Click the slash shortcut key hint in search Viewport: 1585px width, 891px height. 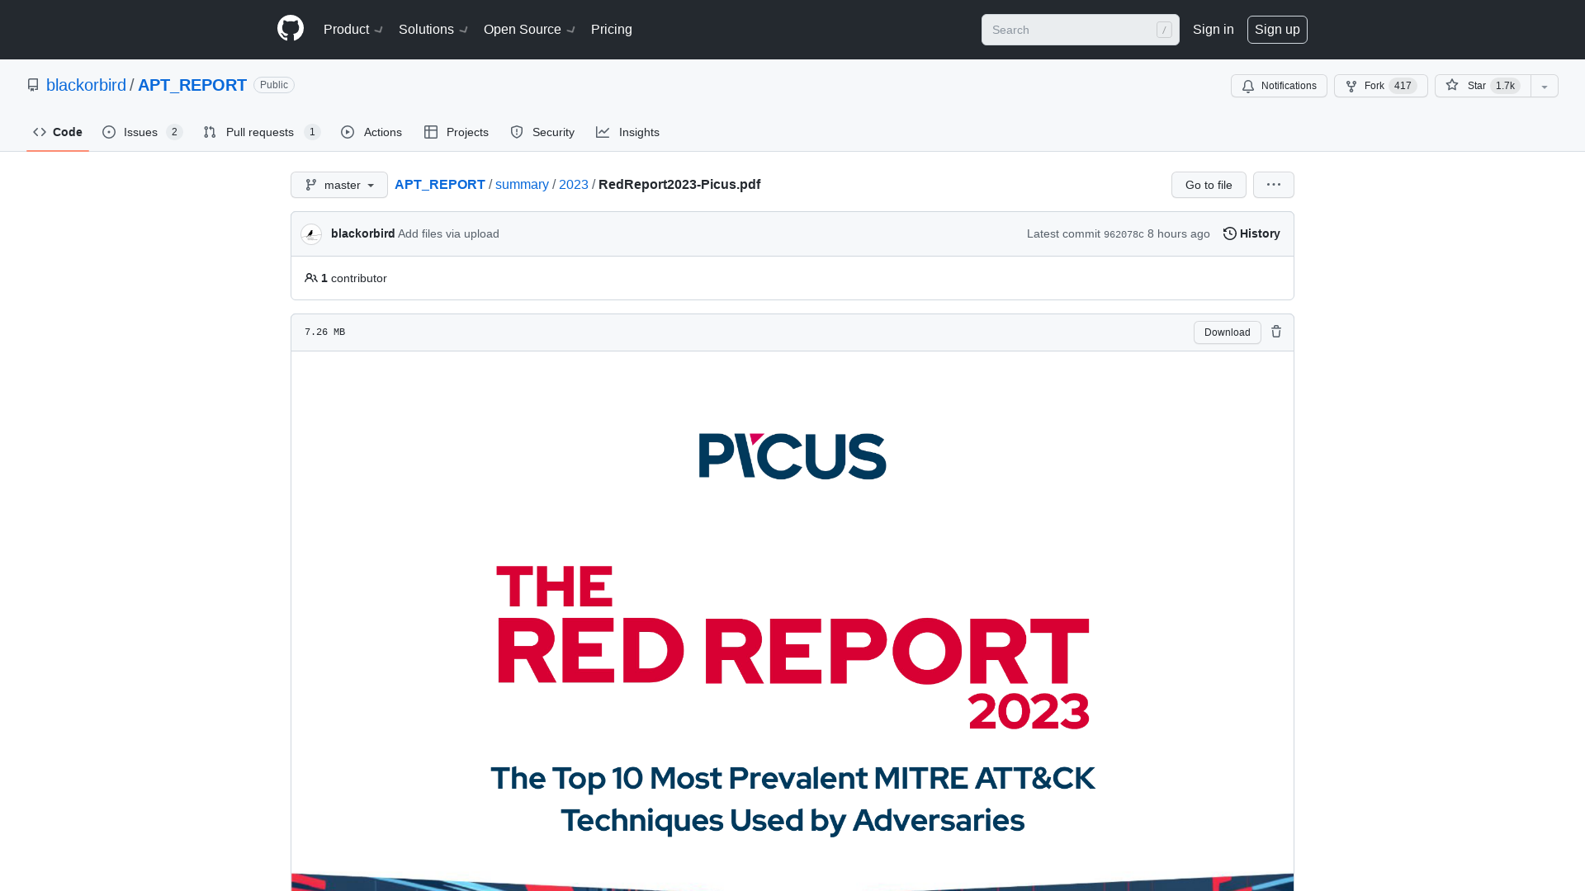point(1164,30)
